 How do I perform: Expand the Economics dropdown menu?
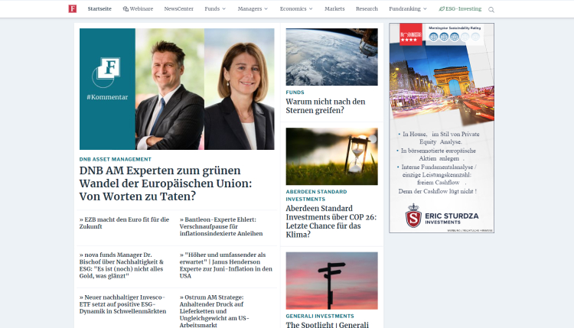(x=296, y=8)
